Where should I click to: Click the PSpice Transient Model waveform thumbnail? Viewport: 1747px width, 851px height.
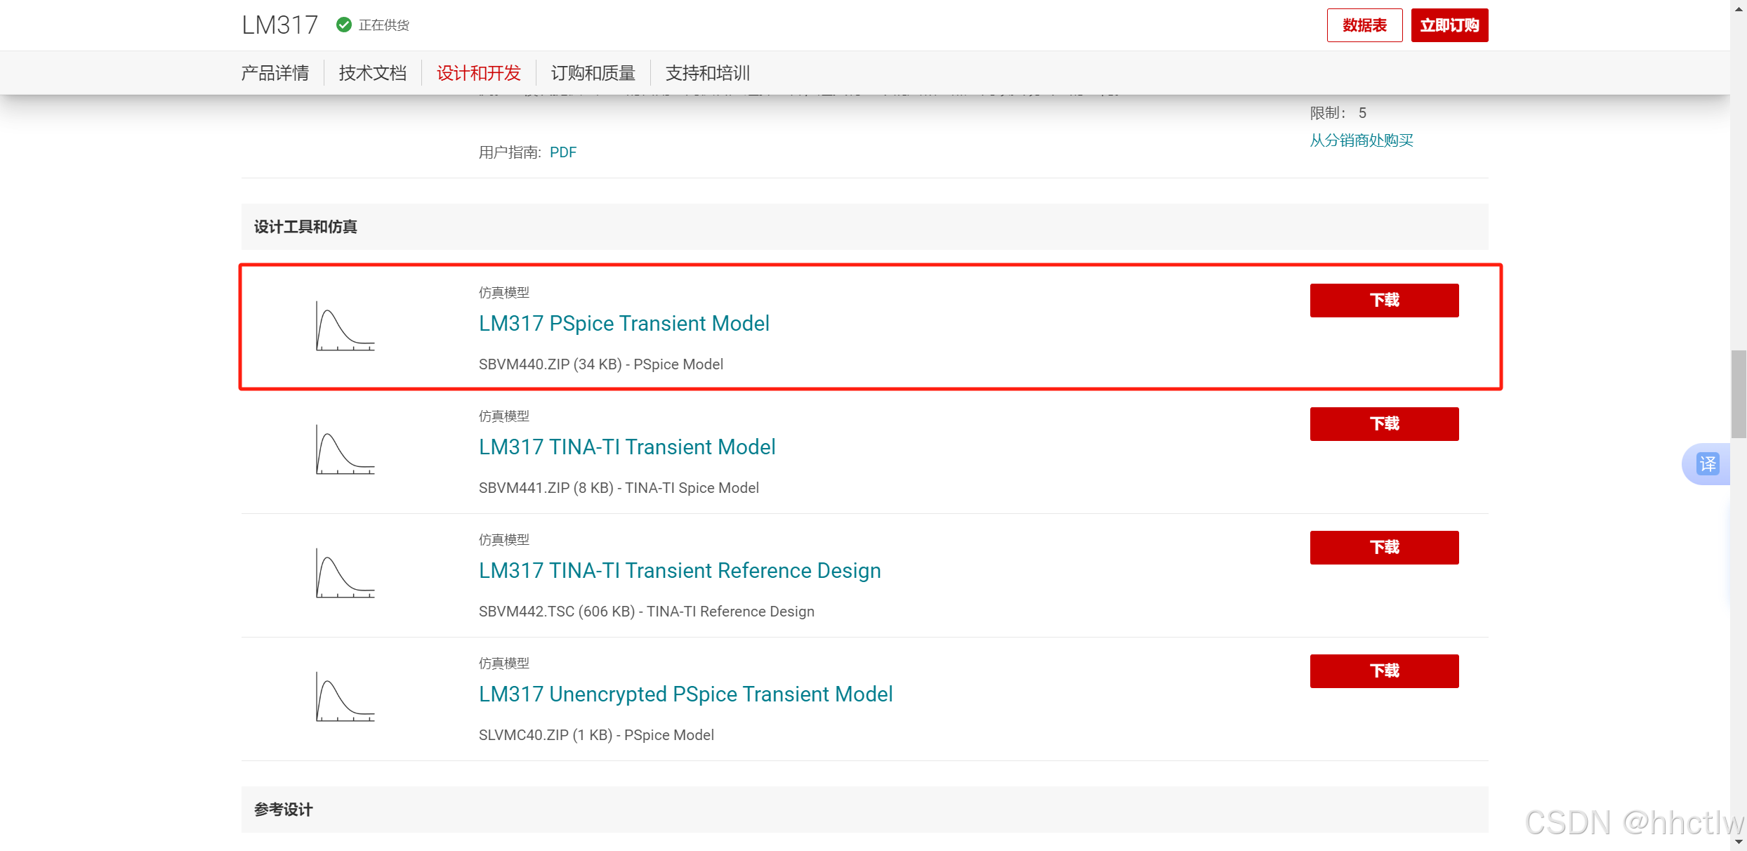tap(345, 326)
